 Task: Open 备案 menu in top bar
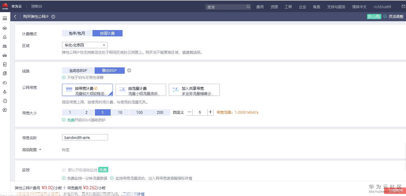[x=317, y=7]
